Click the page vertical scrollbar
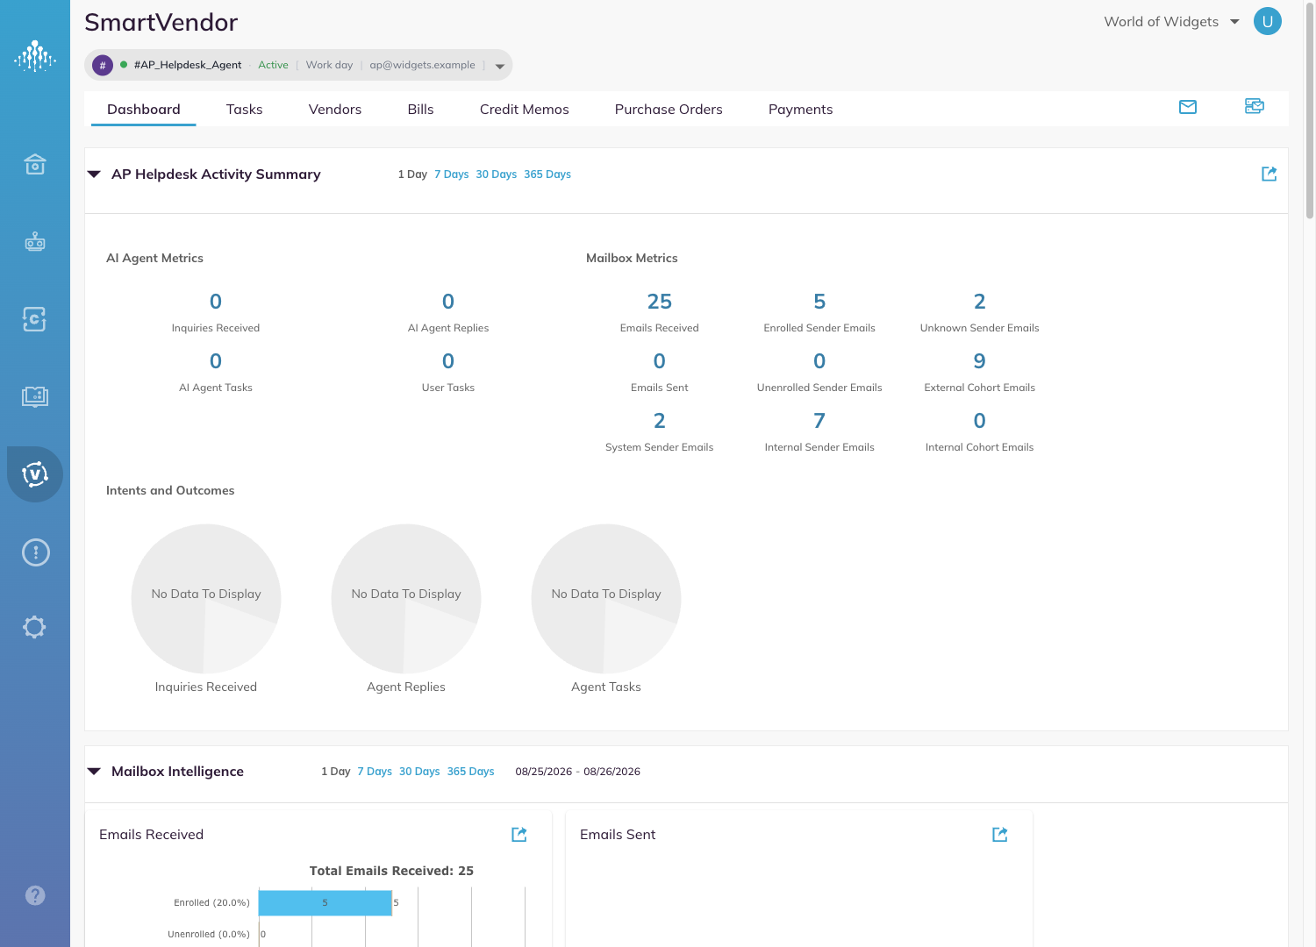 [1310, 110]
